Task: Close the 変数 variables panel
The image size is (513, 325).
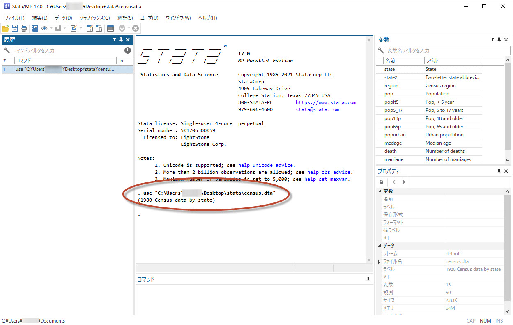Action: (506, 40)
